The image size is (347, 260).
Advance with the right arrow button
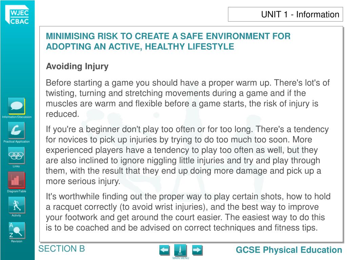click(197, 250)
